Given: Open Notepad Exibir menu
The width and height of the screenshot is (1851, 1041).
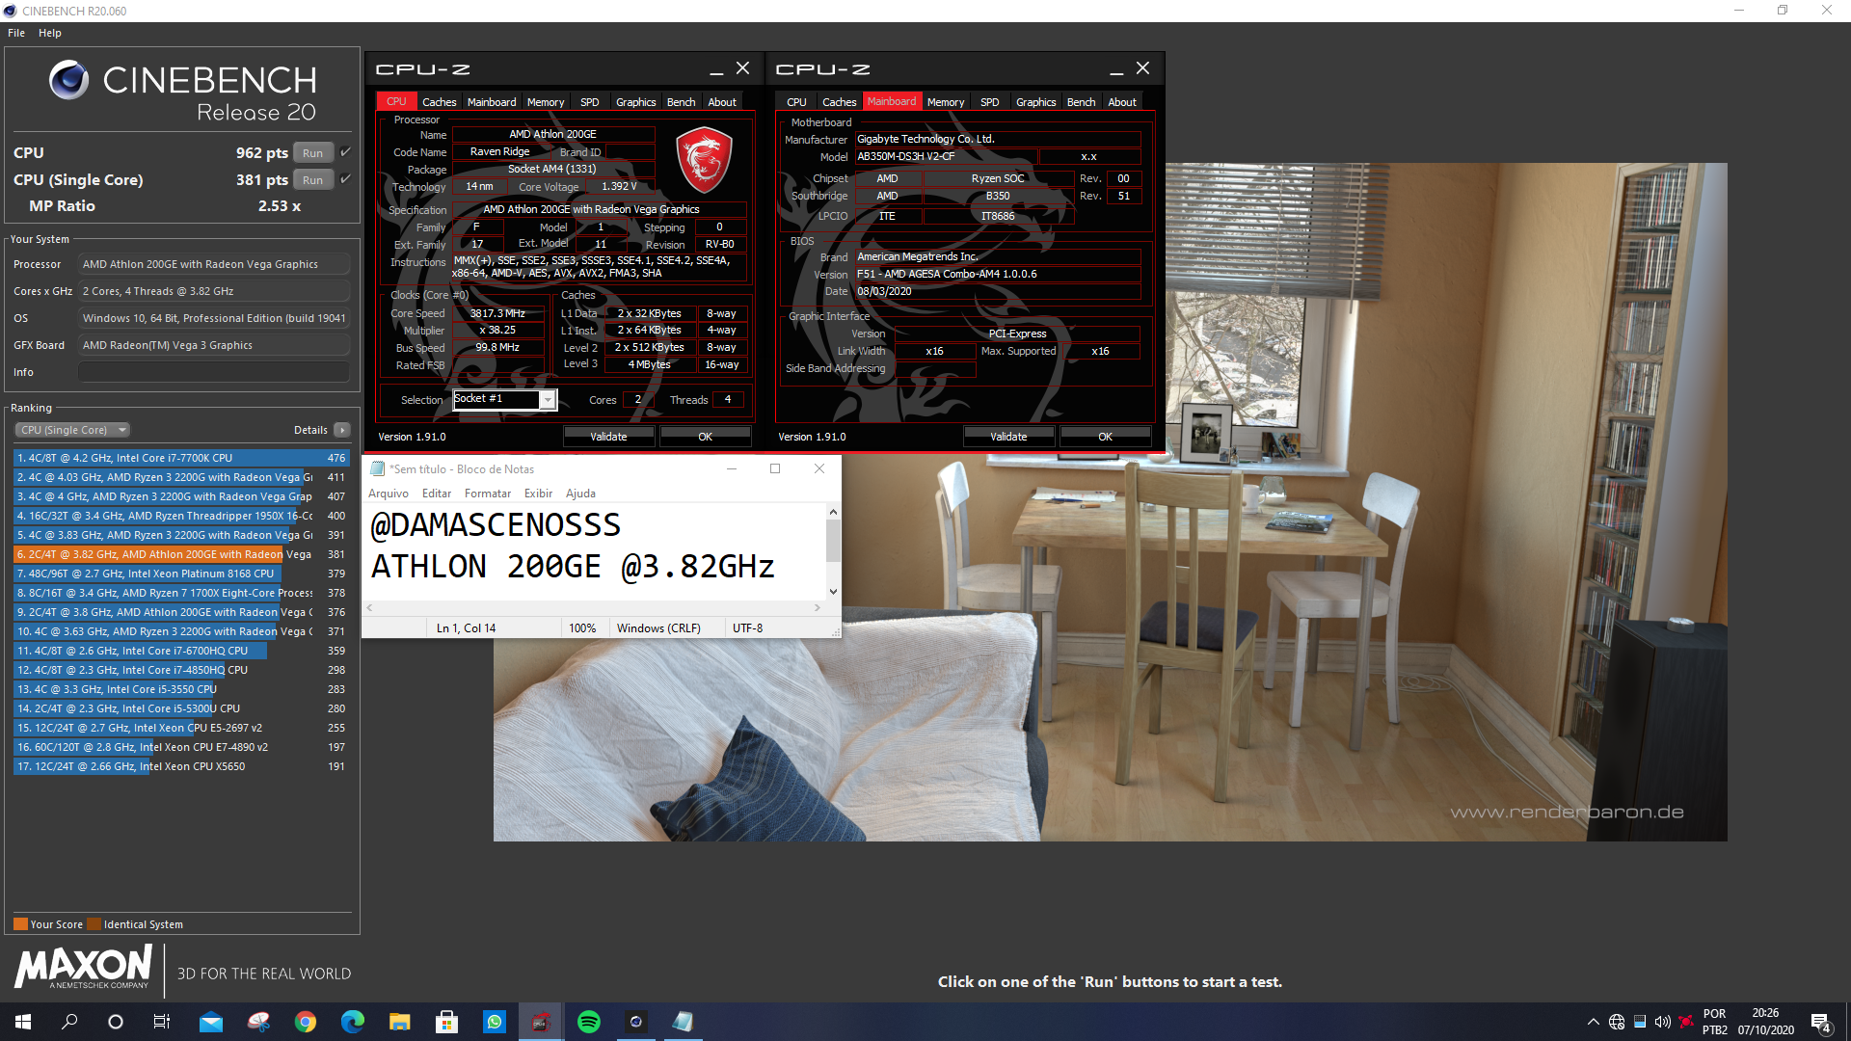Looking at the screenshot, I should tap(538, 494).
